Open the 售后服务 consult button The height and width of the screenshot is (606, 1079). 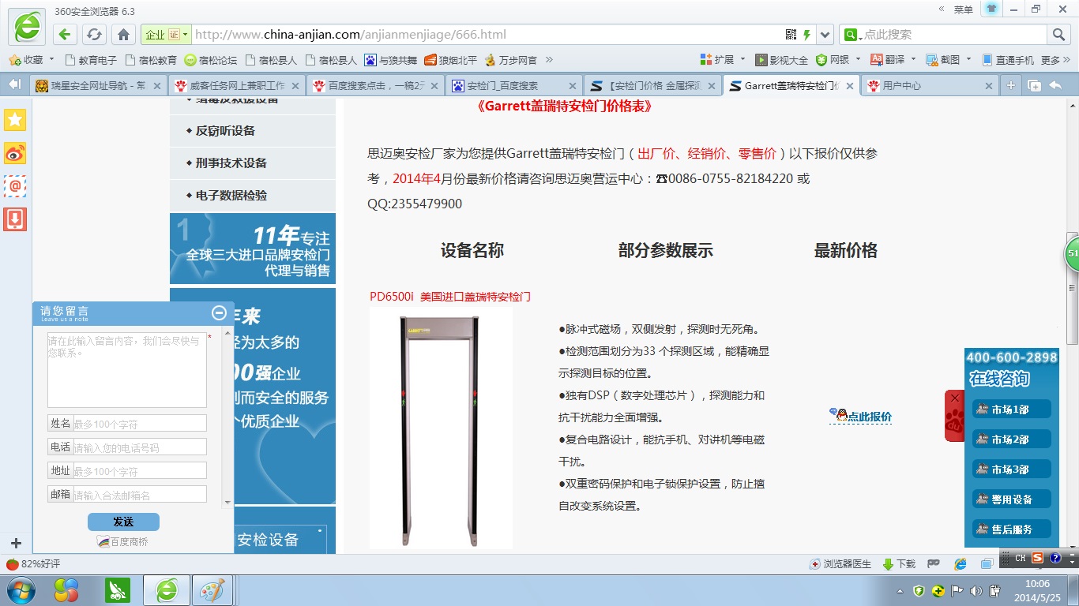coord(1012,529)
